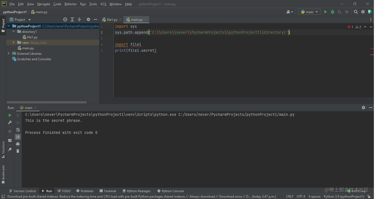Screen dimensions: 375x199
Task: Collapse the directory1 folder
Action: point(13,31)
